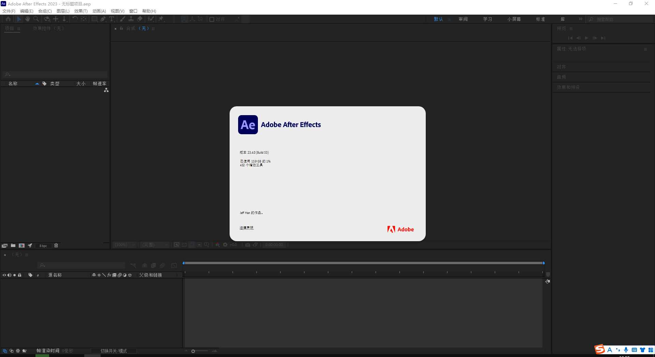Toggle In/Out/Duration pane icon
Image resolution: width=655 pixels, height=357 pixels.
point(18,351)
